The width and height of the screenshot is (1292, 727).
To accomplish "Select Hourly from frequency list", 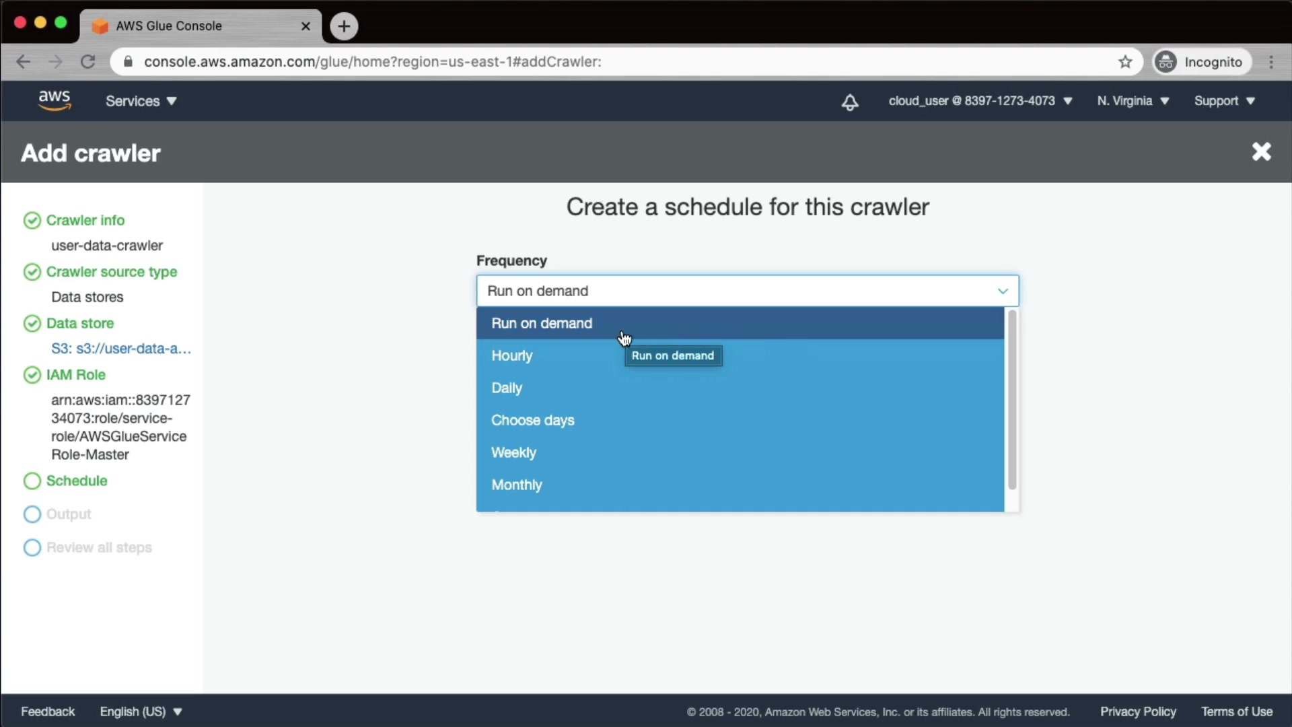I will [512, 355].
